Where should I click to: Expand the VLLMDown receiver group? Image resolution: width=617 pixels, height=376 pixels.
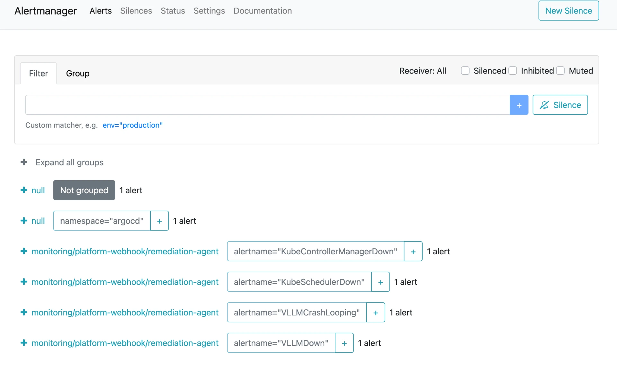tap(24, 343)
